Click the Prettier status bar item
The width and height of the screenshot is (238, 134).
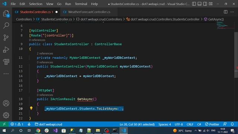(212, 124)
